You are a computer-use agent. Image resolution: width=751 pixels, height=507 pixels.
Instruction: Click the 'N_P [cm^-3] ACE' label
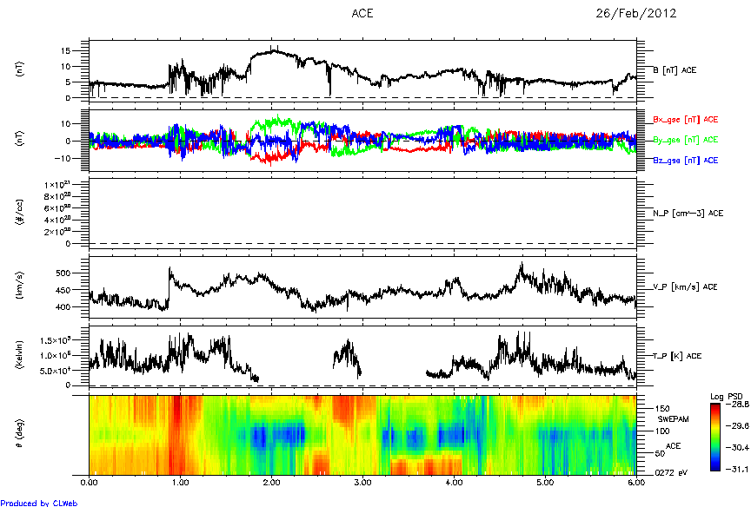pyautogui.click(x=688, y=214)
